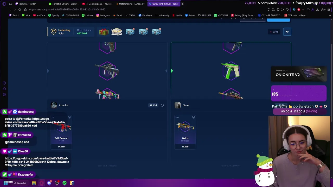
Task: Switch to CSGO-SKINS.COM tab
Action: 163,4
